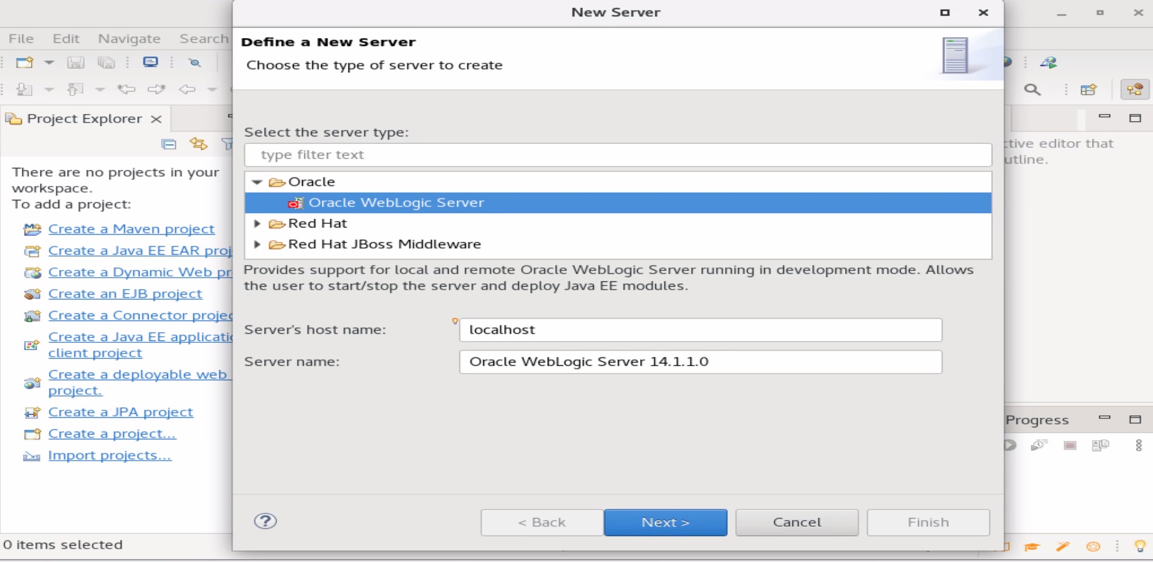This screenshot has width=1153, height=562.
Task: Open the New wizard dropdown arrow
Action: [x=49, y=63]
